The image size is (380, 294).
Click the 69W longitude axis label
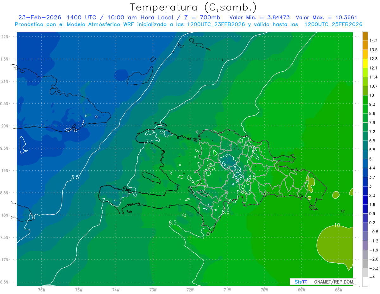coord(301,290)
